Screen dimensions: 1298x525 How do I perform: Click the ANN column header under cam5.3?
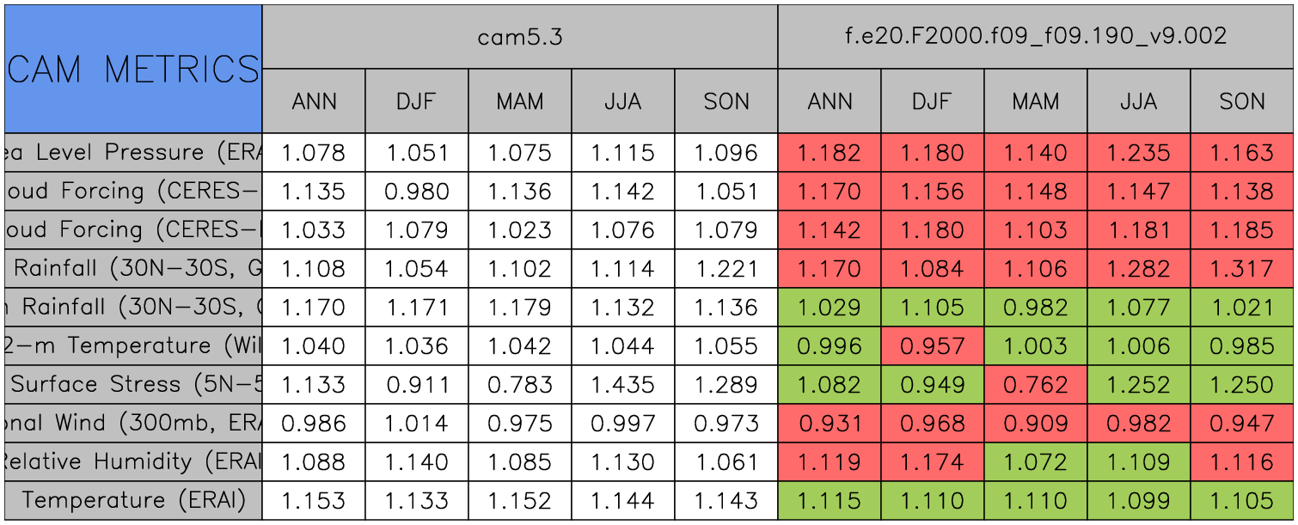(x=314, y=101)
